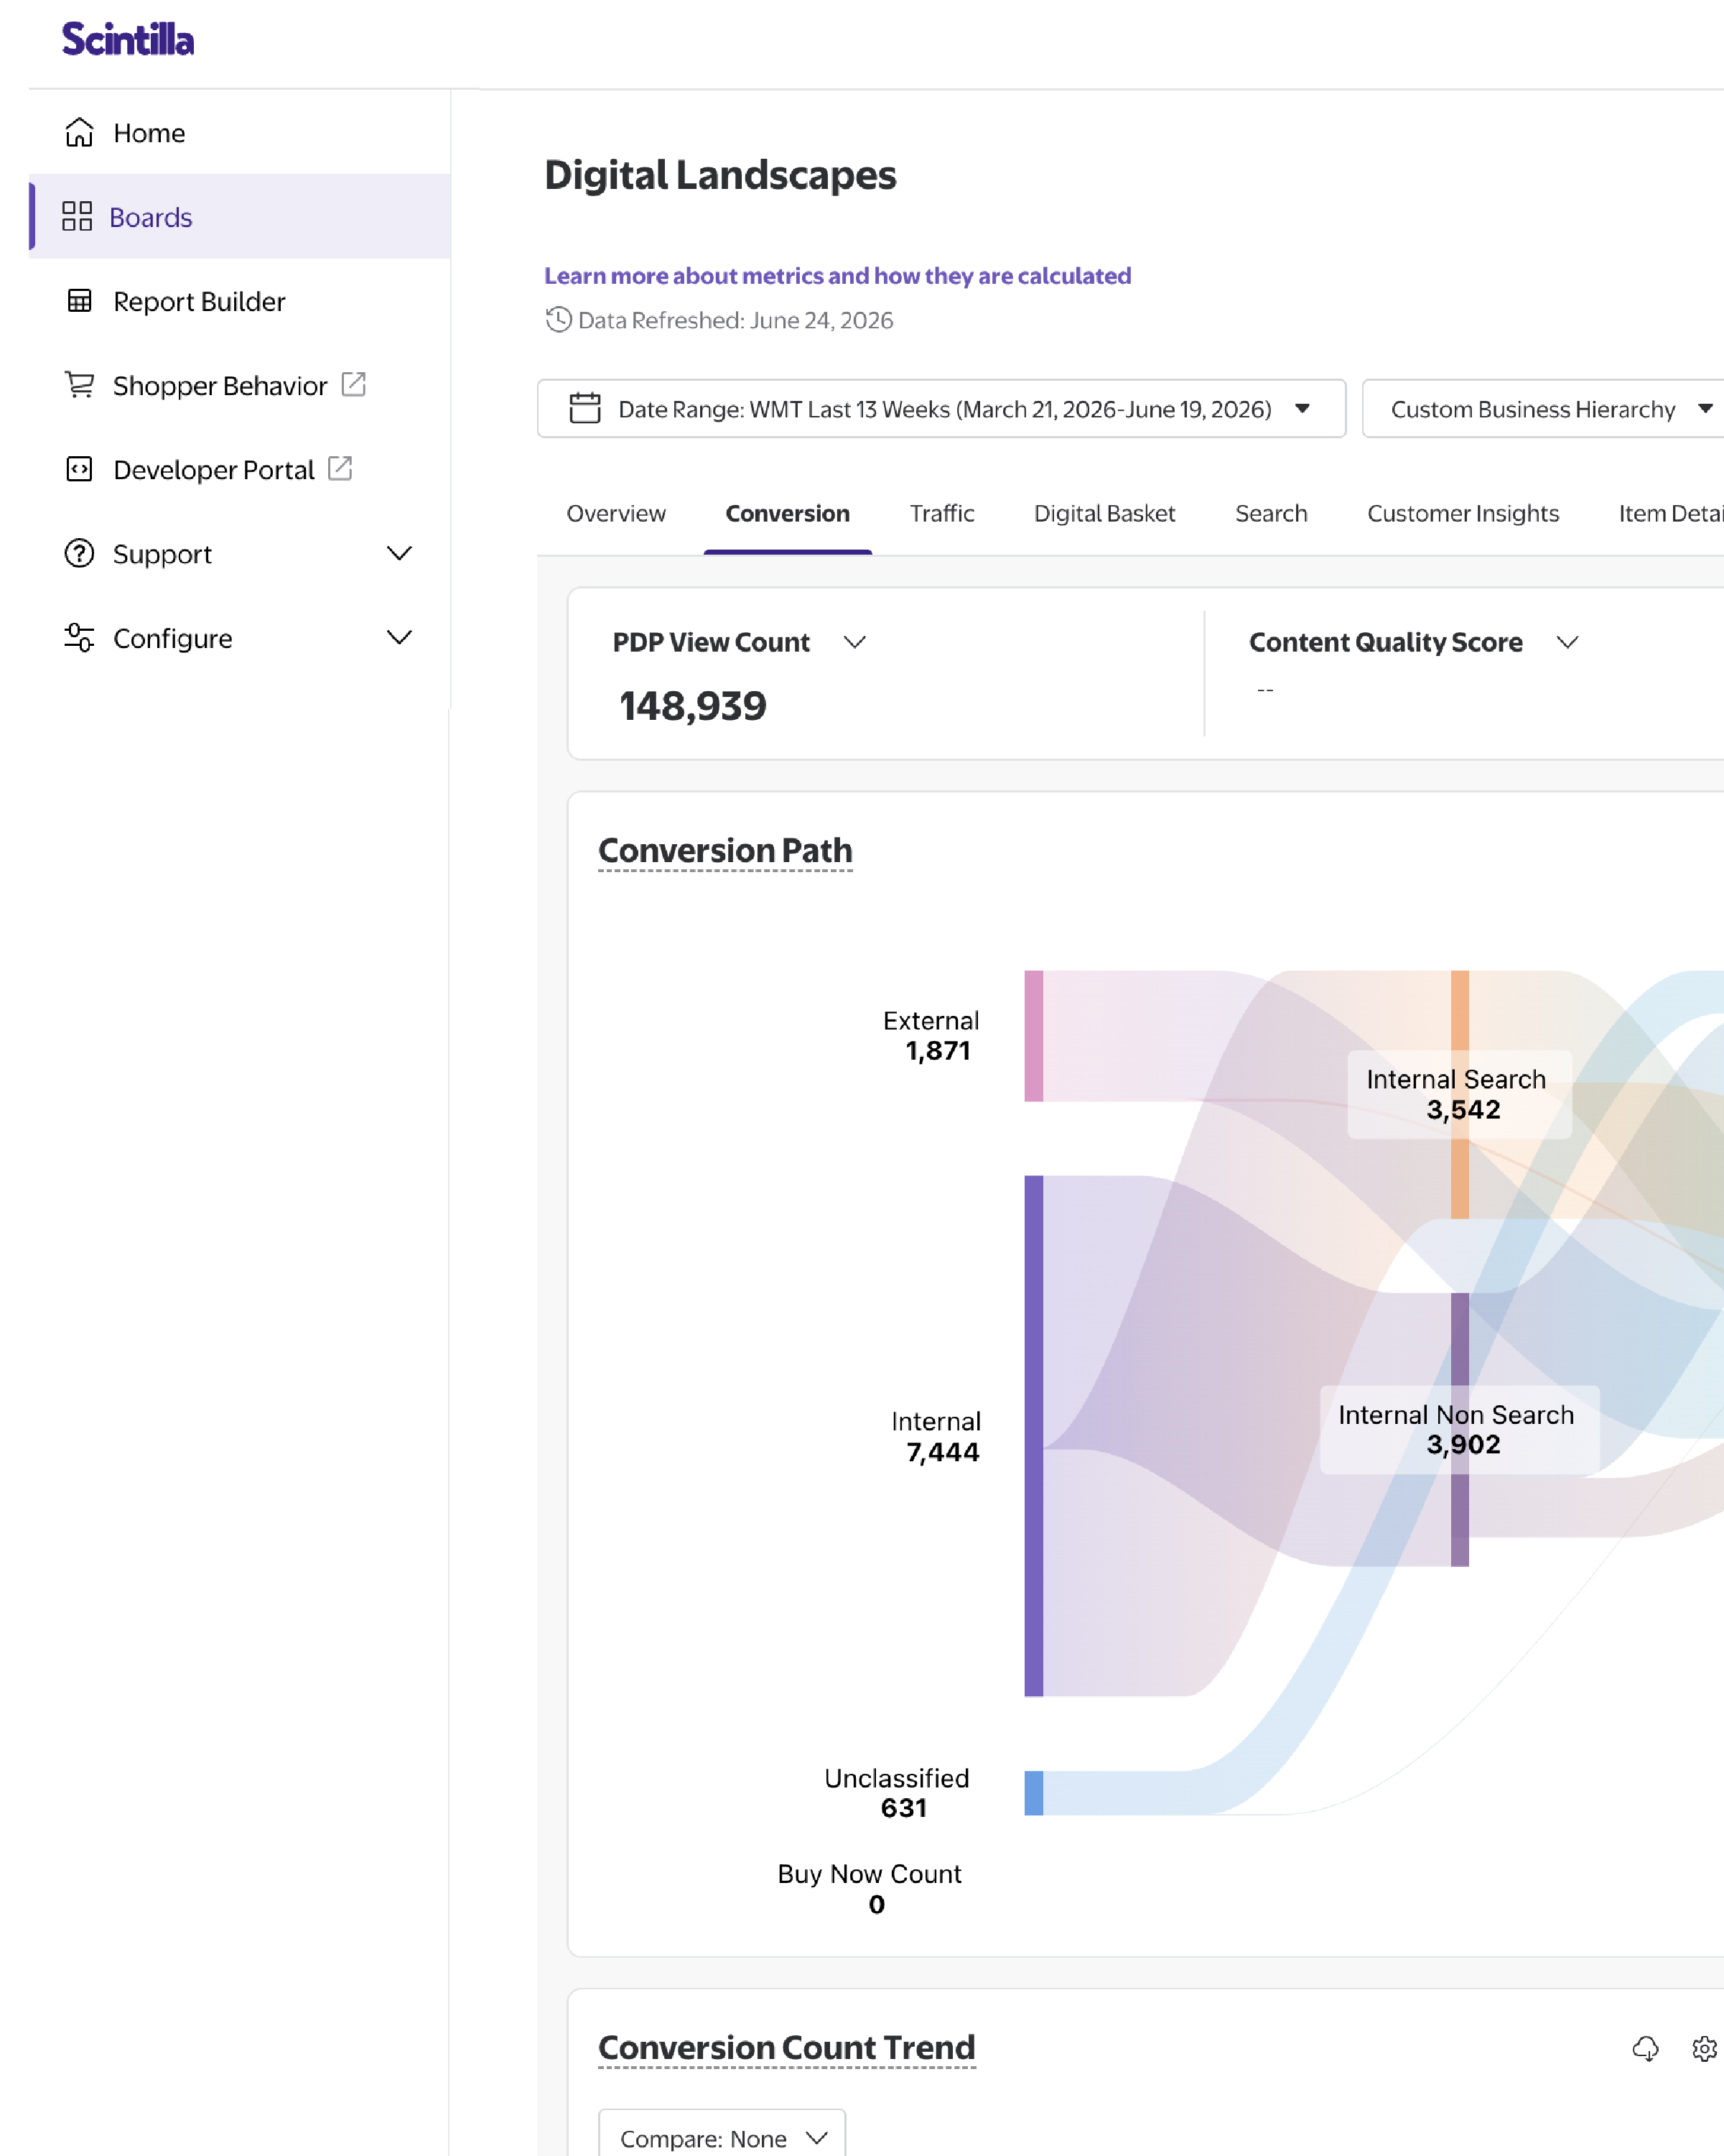Open the Content Quality Score dropdown
The height and width of the screenshot is (2156, 1724).
pos(1567,642)
